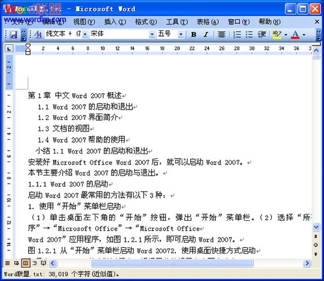Open the highlight color dropdown arrow
Viewport: 324px width, 281px height.
coord(286,35)
